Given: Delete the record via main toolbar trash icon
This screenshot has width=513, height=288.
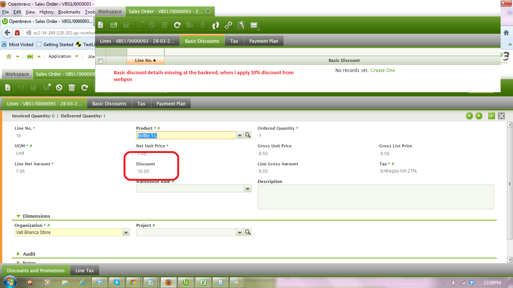Looking at the screenshot, I should pos(72,88).
